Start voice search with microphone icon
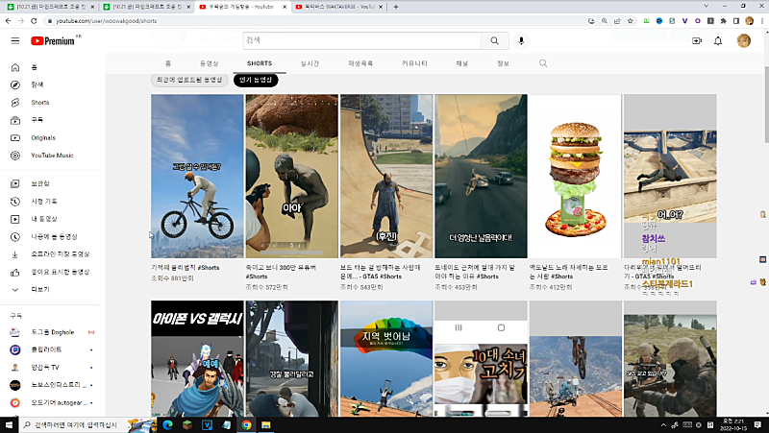This screenshot has height=433, width=769. pos(521,40)
